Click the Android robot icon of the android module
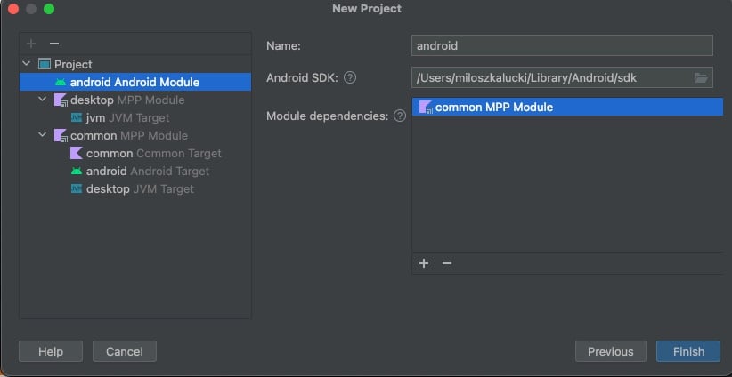 point(61,82)
